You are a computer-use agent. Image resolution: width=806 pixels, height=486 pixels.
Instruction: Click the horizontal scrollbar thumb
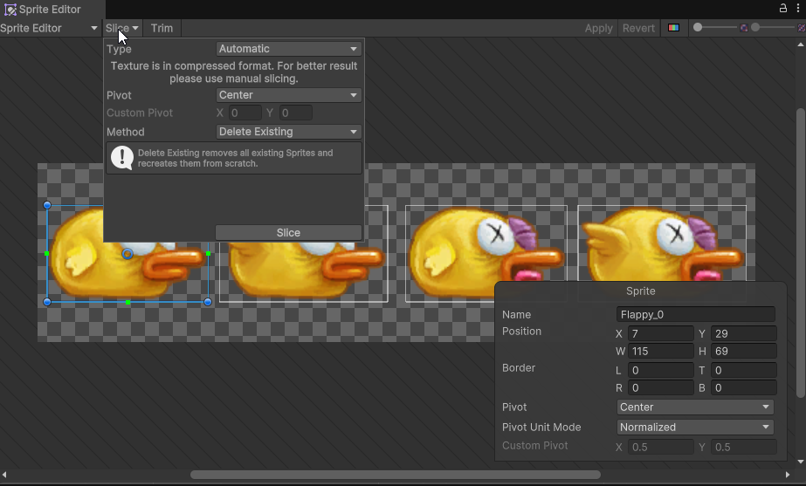click(396, 475)
